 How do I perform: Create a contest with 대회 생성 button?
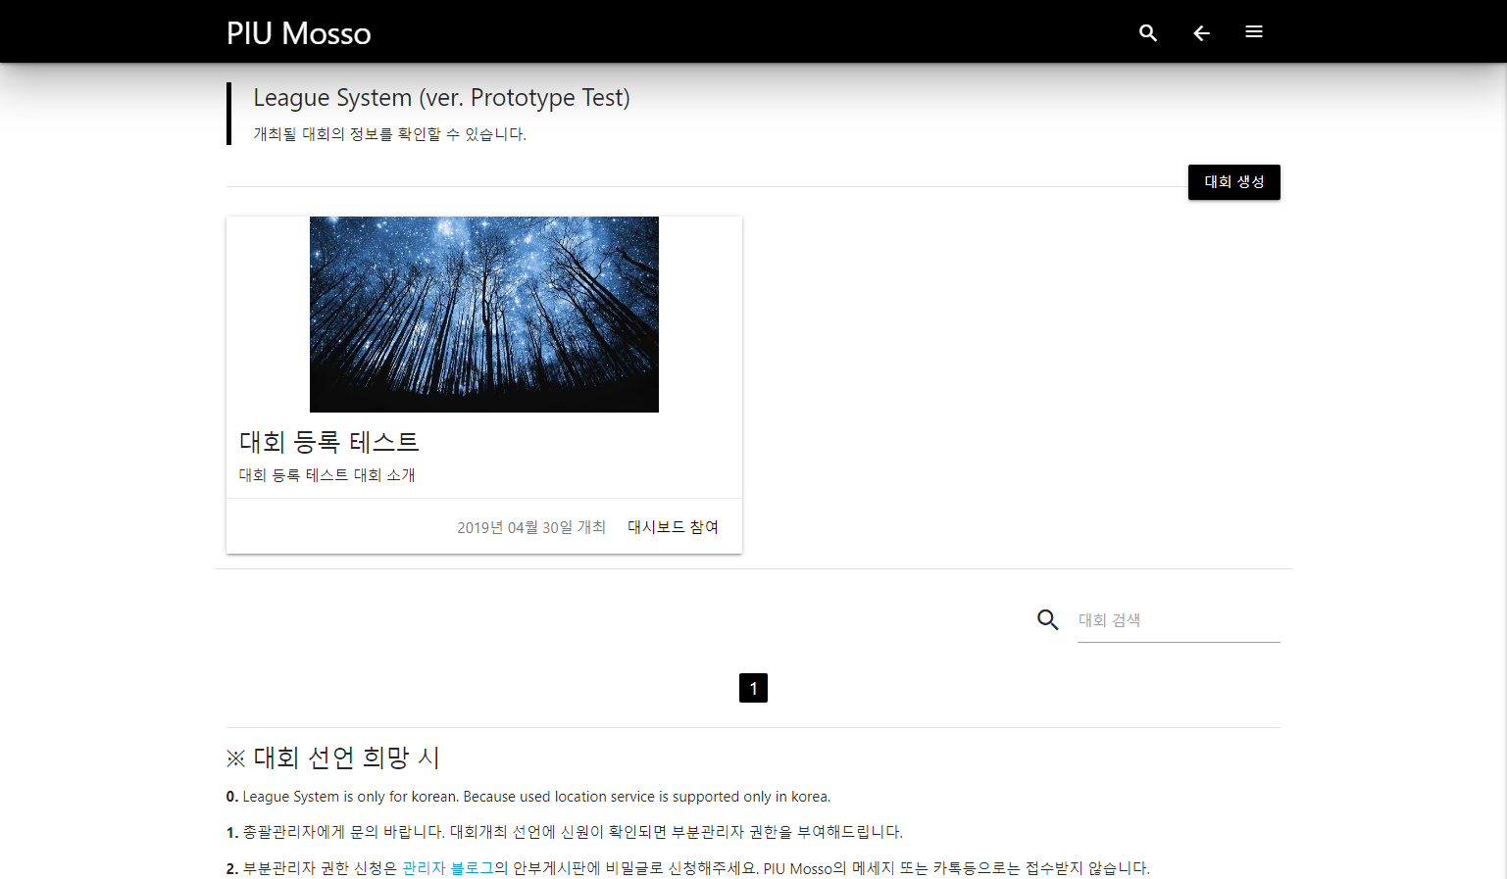coord(1233,182)
